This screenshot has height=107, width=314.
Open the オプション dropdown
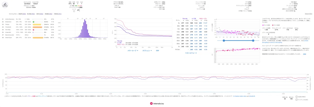pyautogui.click(x=147, y=51)
